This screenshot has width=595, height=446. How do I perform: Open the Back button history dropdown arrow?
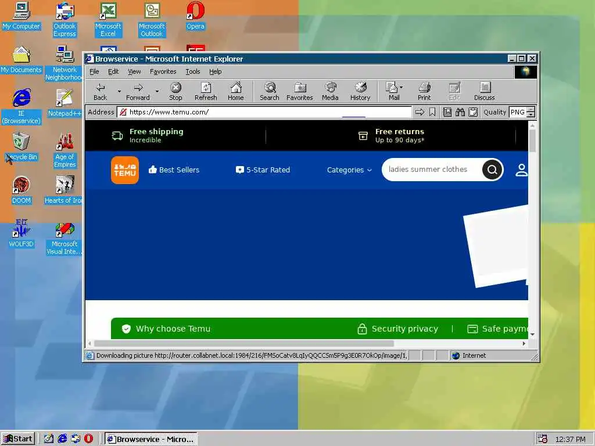119,91
